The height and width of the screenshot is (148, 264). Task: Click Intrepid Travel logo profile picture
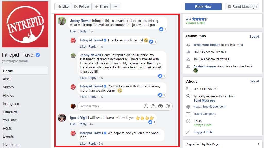click(25, 24)
